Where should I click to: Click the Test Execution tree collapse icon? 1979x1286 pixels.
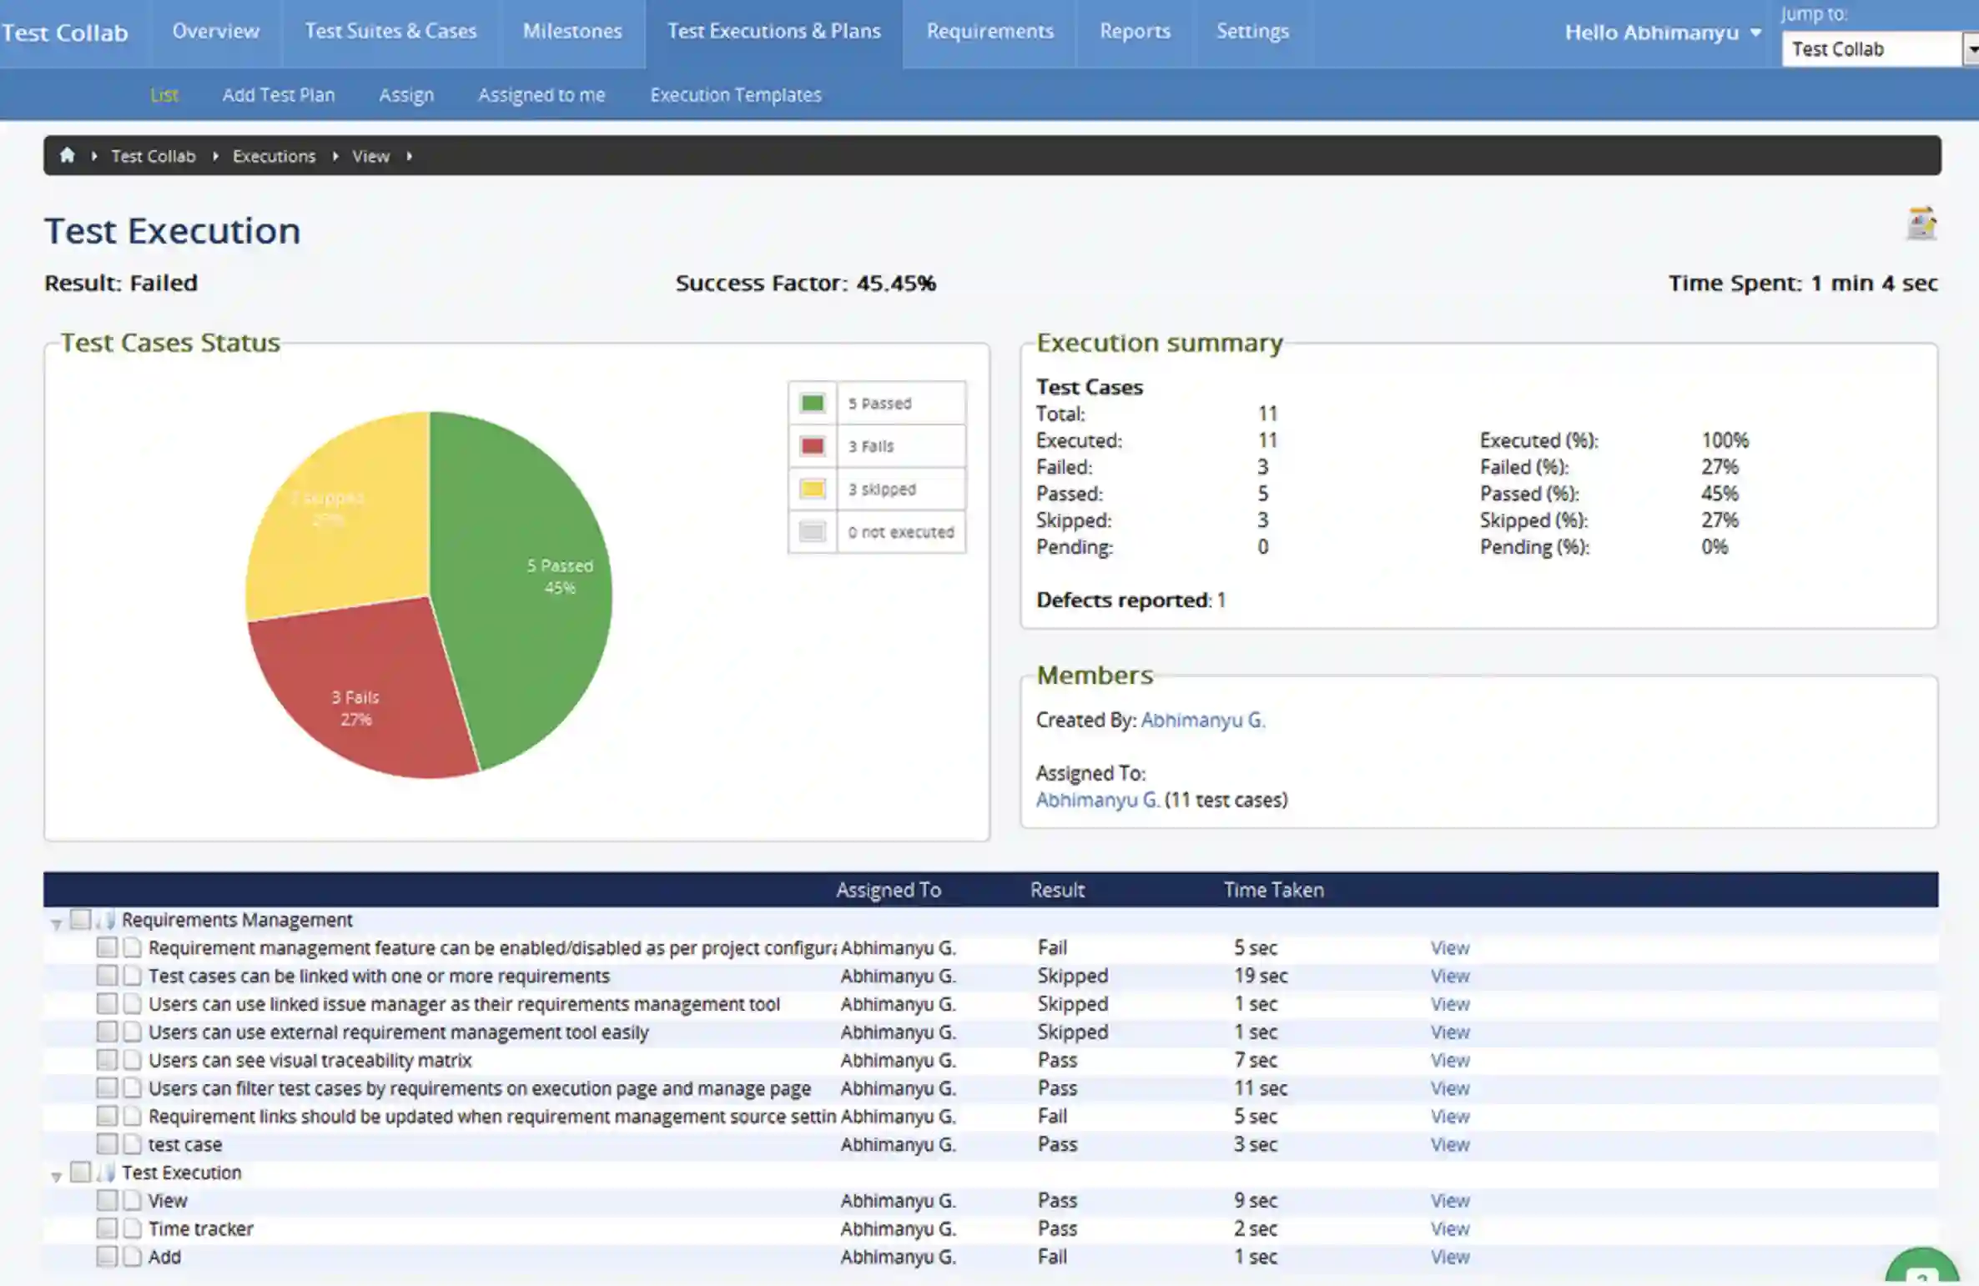coord(55,1172)
